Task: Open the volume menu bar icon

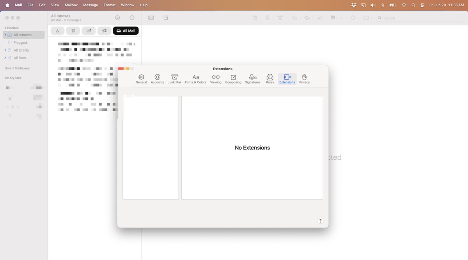Action: coord(373,5)
